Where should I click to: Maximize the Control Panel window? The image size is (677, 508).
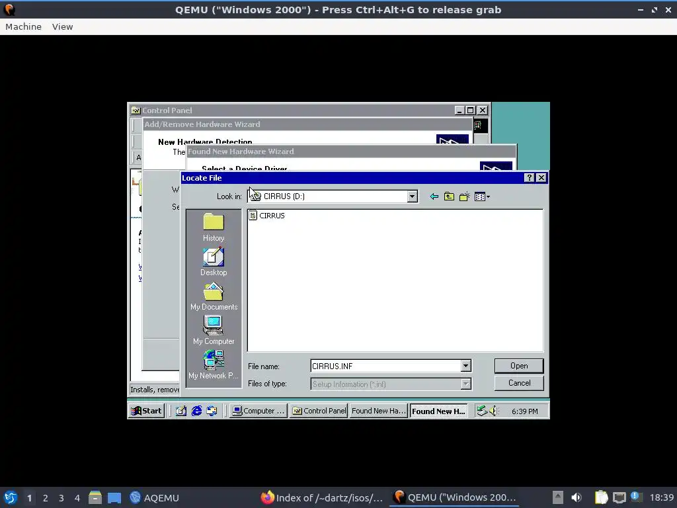471,110
